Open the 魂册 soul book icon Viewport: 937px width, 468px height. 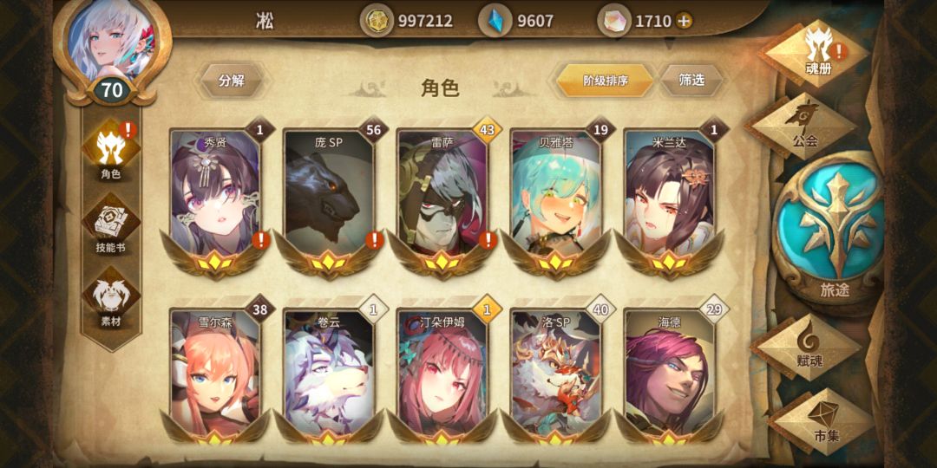pos(817,51)
